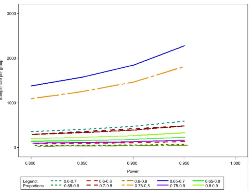Click the orange 0.75-0.8 legend swatch
251x190 pixels.
[127, 185]
